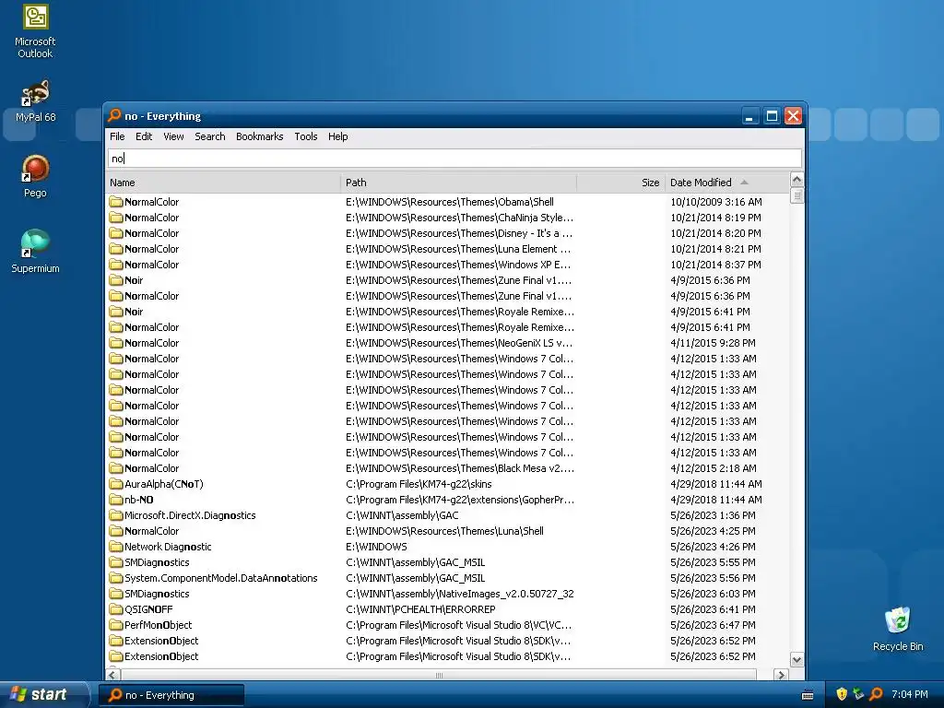Open the Tools menu
The height and width of the screenshot is (708, 944).
(306, 136)
